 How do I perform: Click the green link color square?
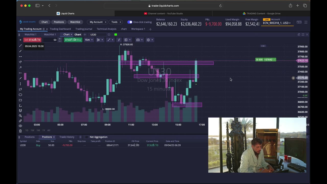click(116, 34)
